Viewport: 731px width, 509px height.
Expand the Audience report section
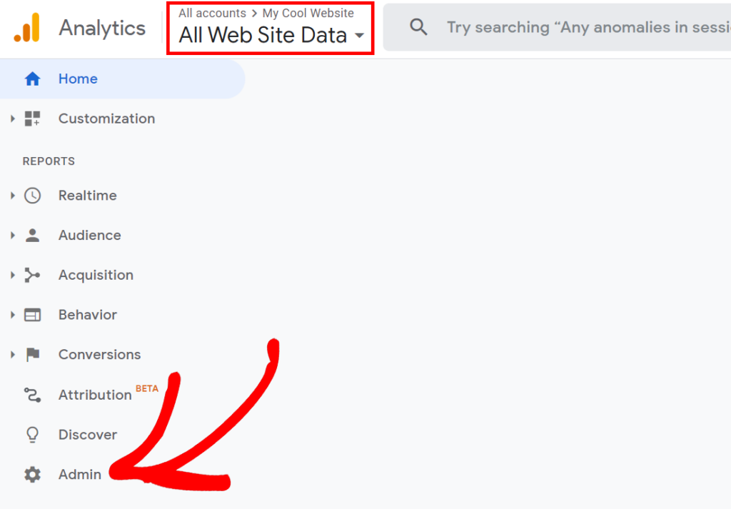(x=11, y=235)
